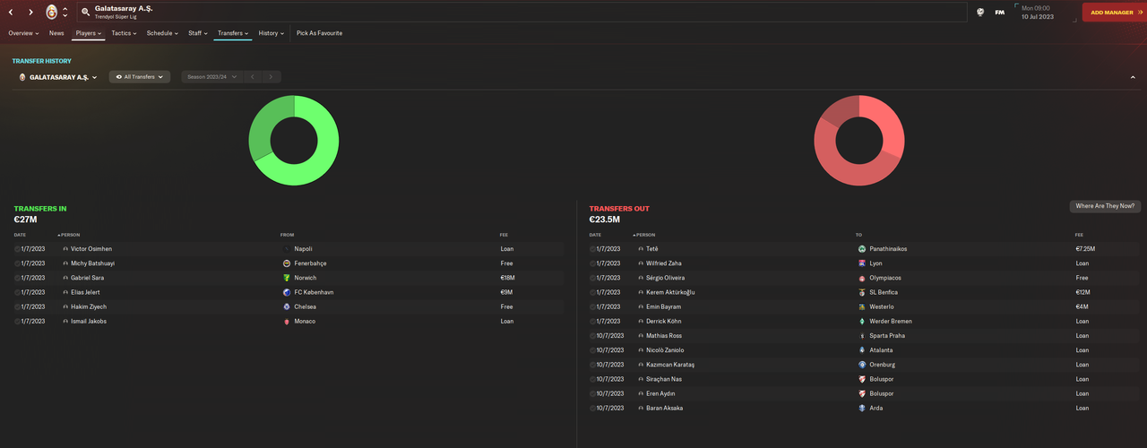Screen dimensions: 1147x448
Task: Click Where Are They Now? button
Action: click(1105, 206)
